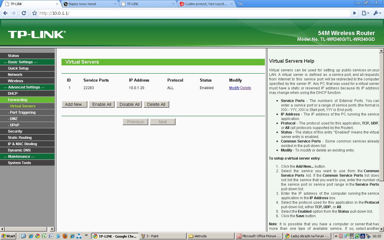The image size is (384, 240).
Task: Close the 'Napisz nowy temat' tab
Action: 116,4
